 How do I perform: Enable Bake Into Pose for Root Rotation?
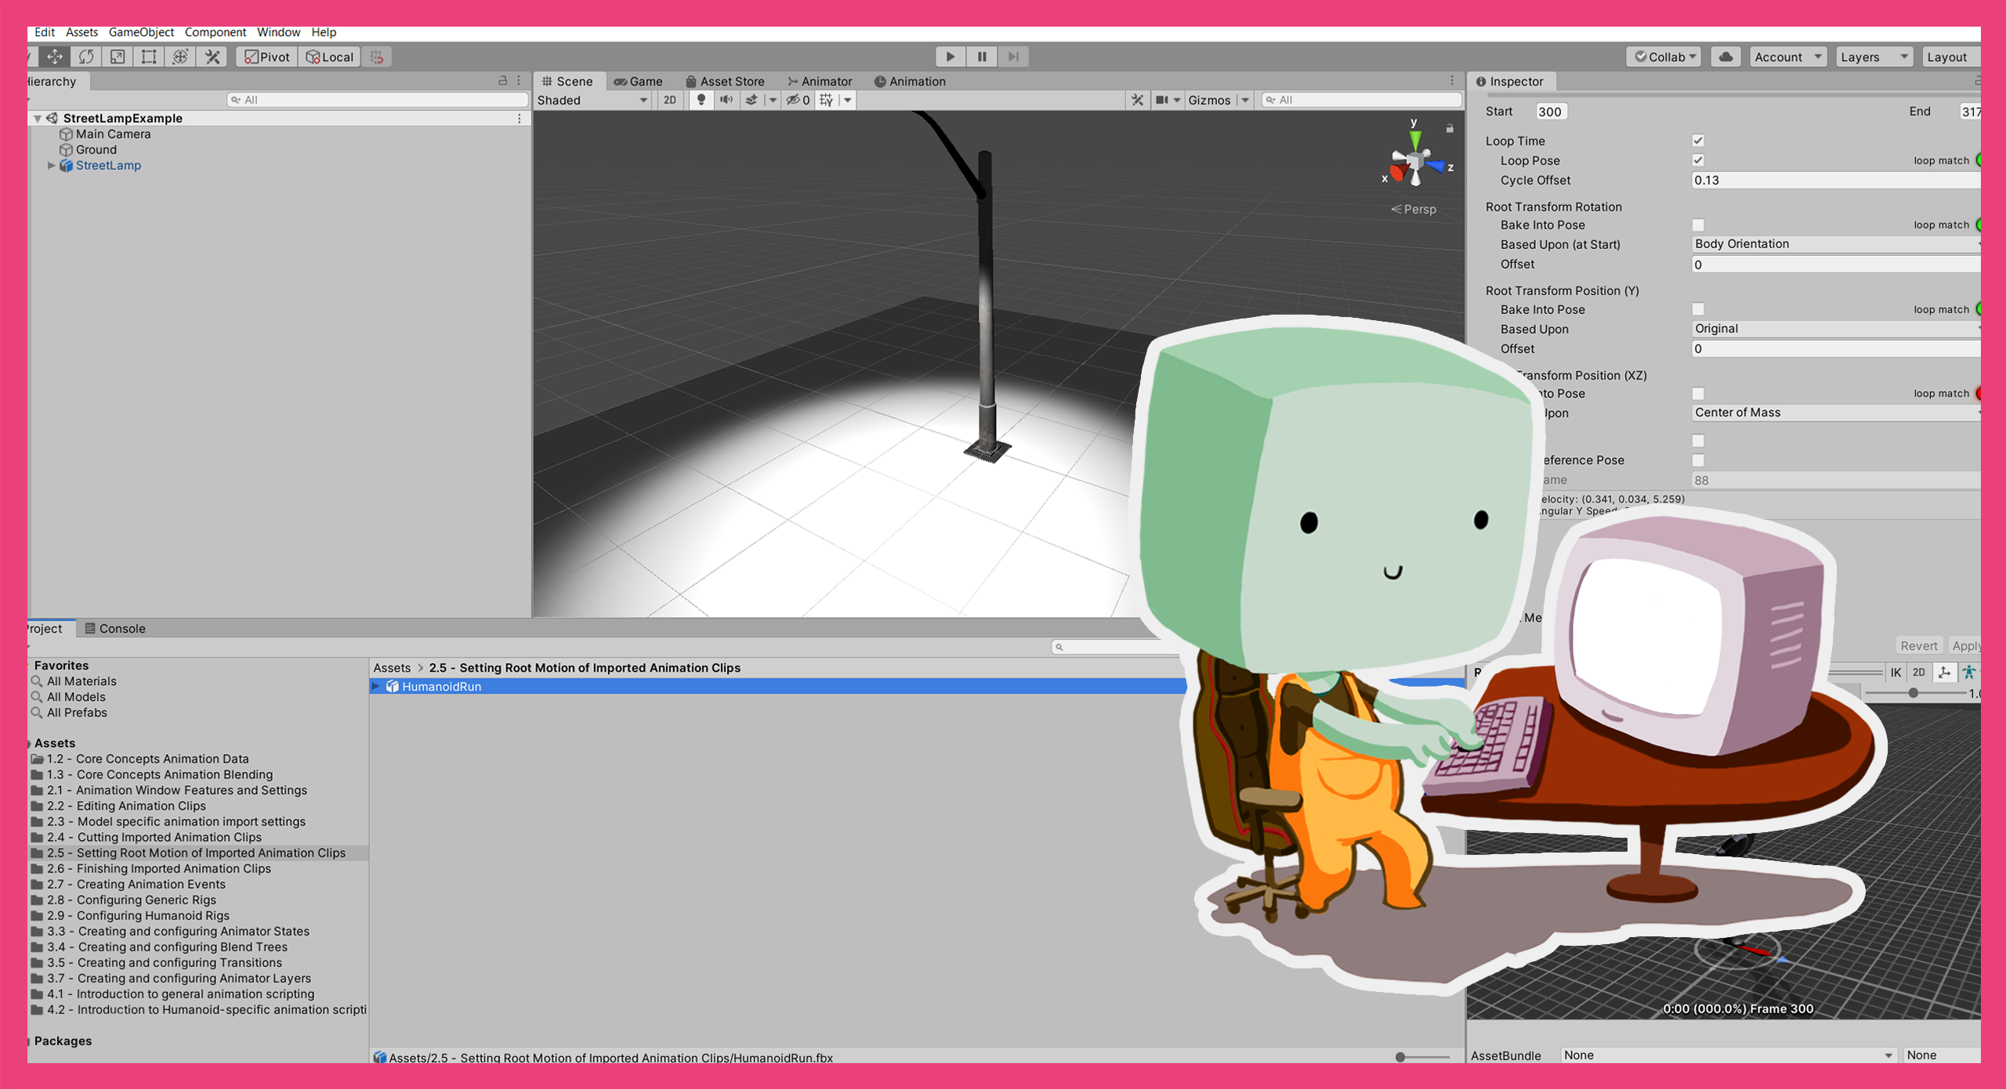pos(1698,225)
